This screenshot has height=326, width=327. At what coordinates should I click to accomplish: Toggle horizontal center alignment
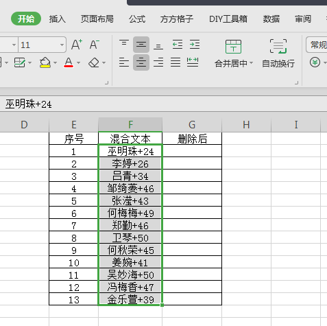tap(141, 62)
